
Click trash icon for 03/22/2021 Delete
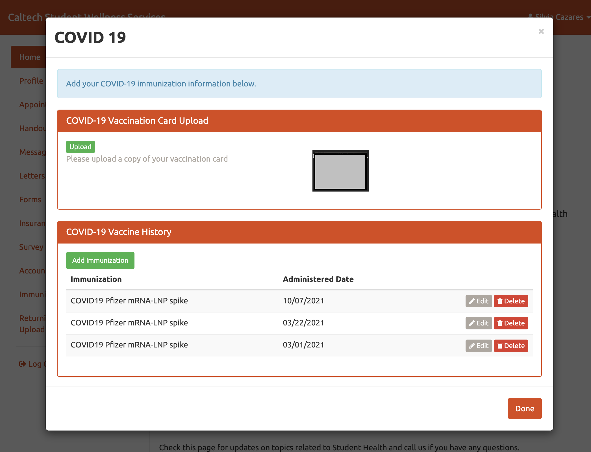click(500, 323)
